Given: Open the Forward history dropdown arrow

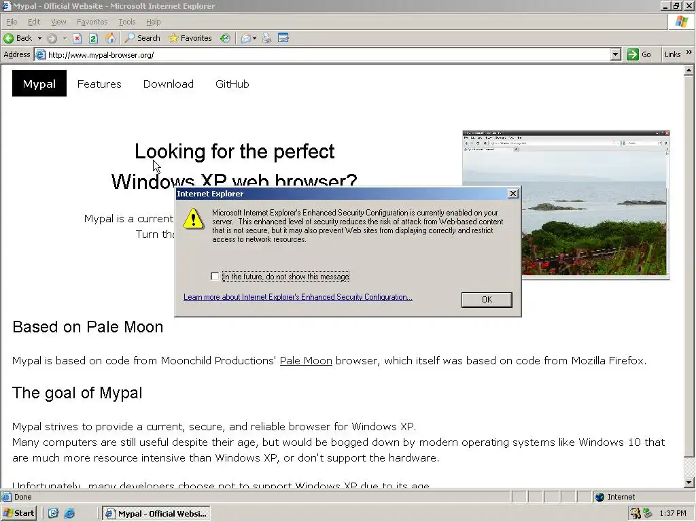Looking at the screenshot, I should click(x=65, y=38).
